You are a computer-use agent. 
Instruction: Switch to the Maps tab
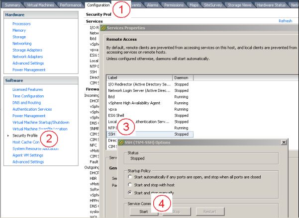click(194, 5)
